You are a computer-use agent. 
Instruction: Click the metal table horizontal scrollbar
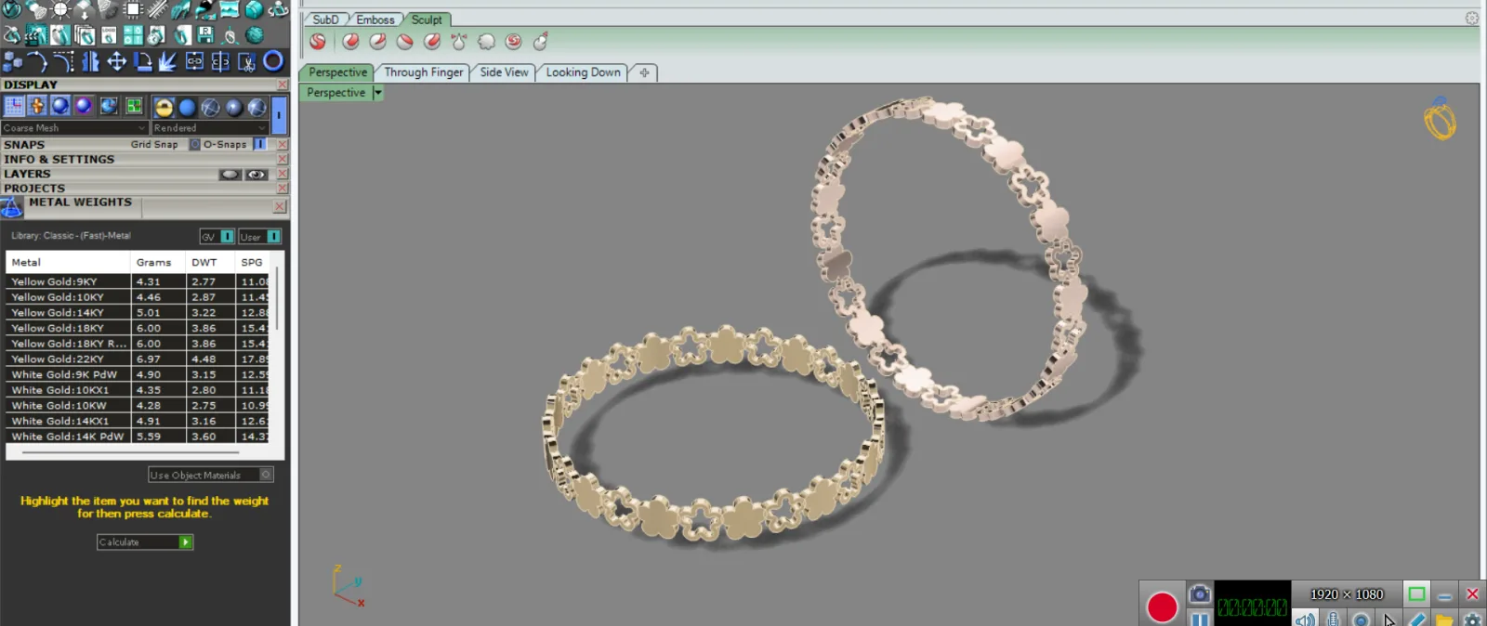click(130, 452)
